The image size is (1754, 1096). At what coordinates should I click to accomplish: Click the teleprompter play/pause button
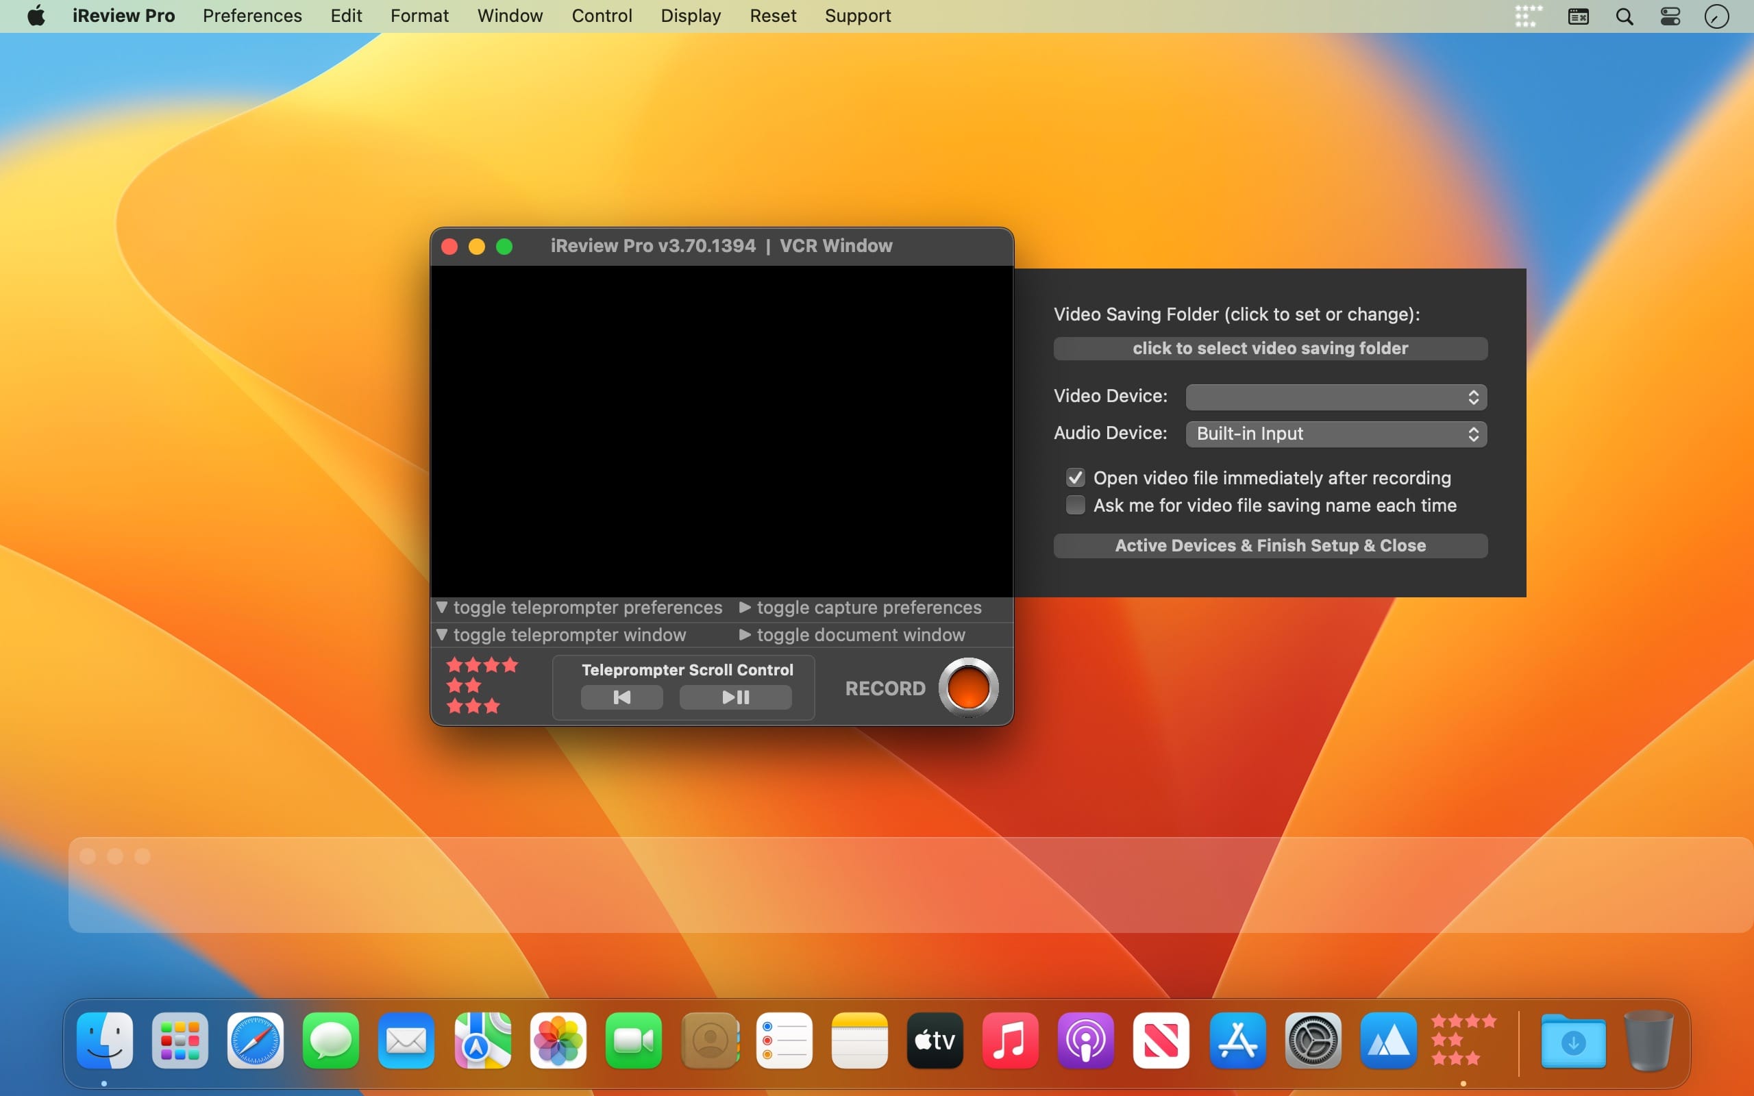(x=735, y=697)
